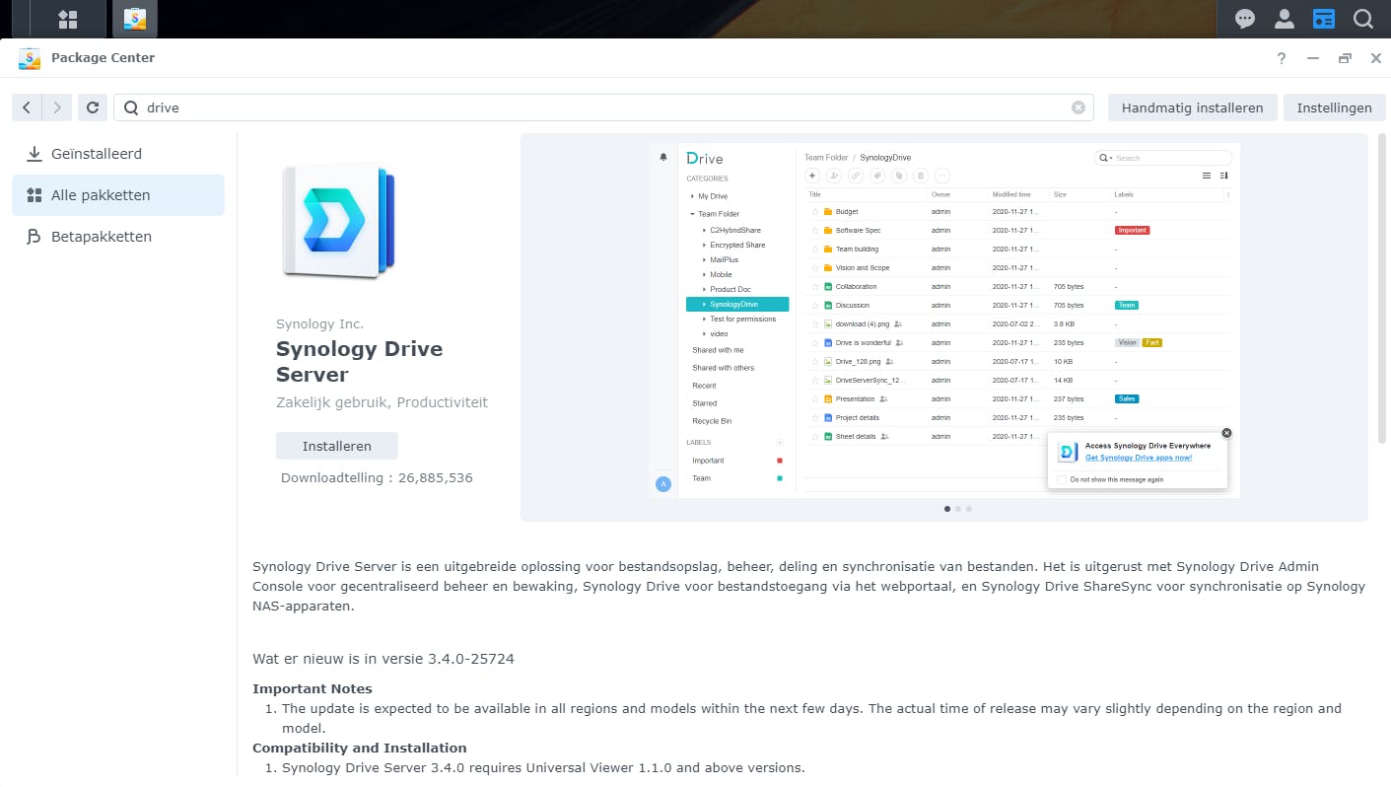This screenshot has width=1391, height=787.
Task: Click the Package Center help question mark
Action: pyautogui.click(x=1282, y=58)
